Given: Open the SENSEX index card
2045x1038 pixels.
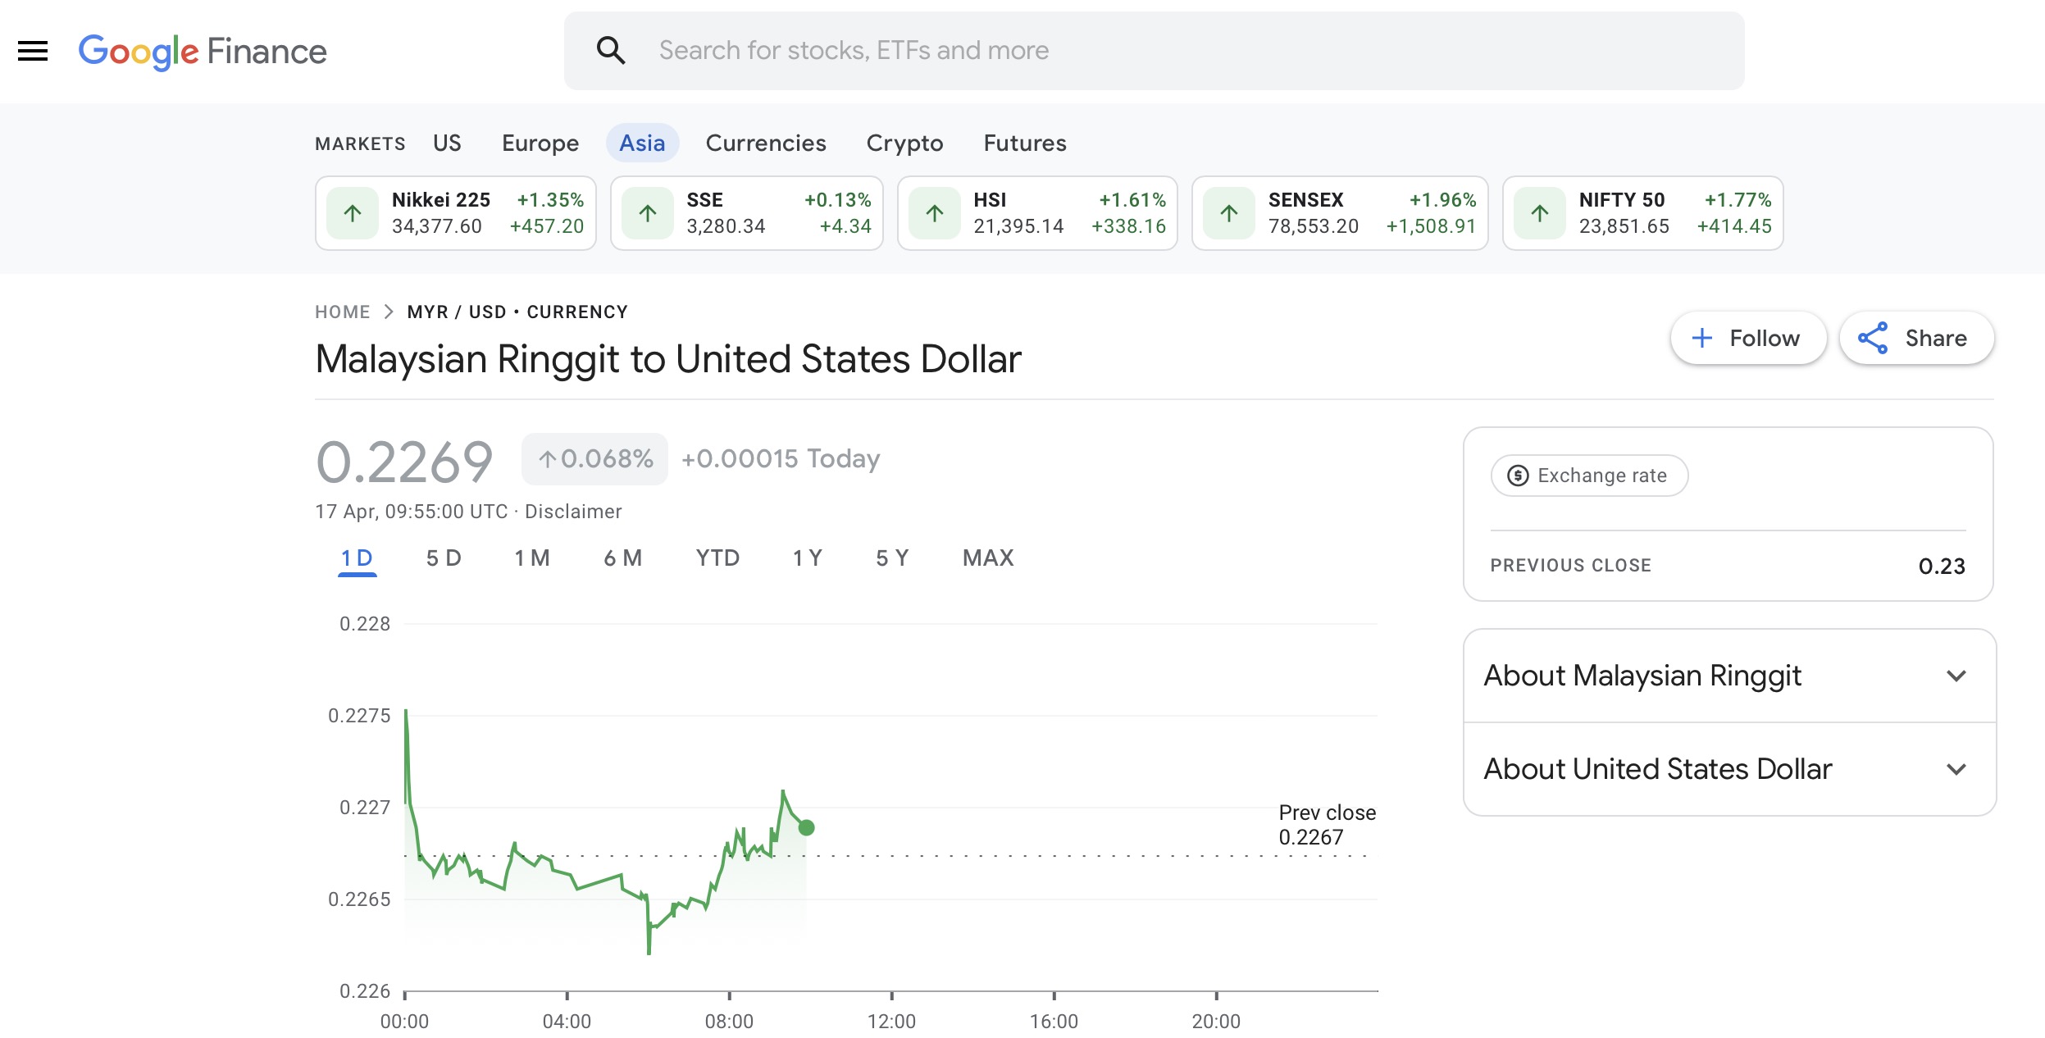Looking at the screenshot, I should (1340, 213).
